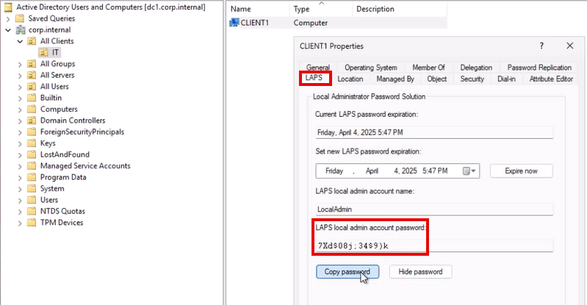Sort list by the Type column header
Screen dimensions: 587x305
click(x=321, y=9)
